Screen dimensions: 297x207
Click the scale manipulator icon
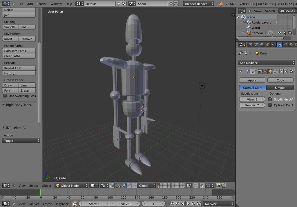pos(134,186)
